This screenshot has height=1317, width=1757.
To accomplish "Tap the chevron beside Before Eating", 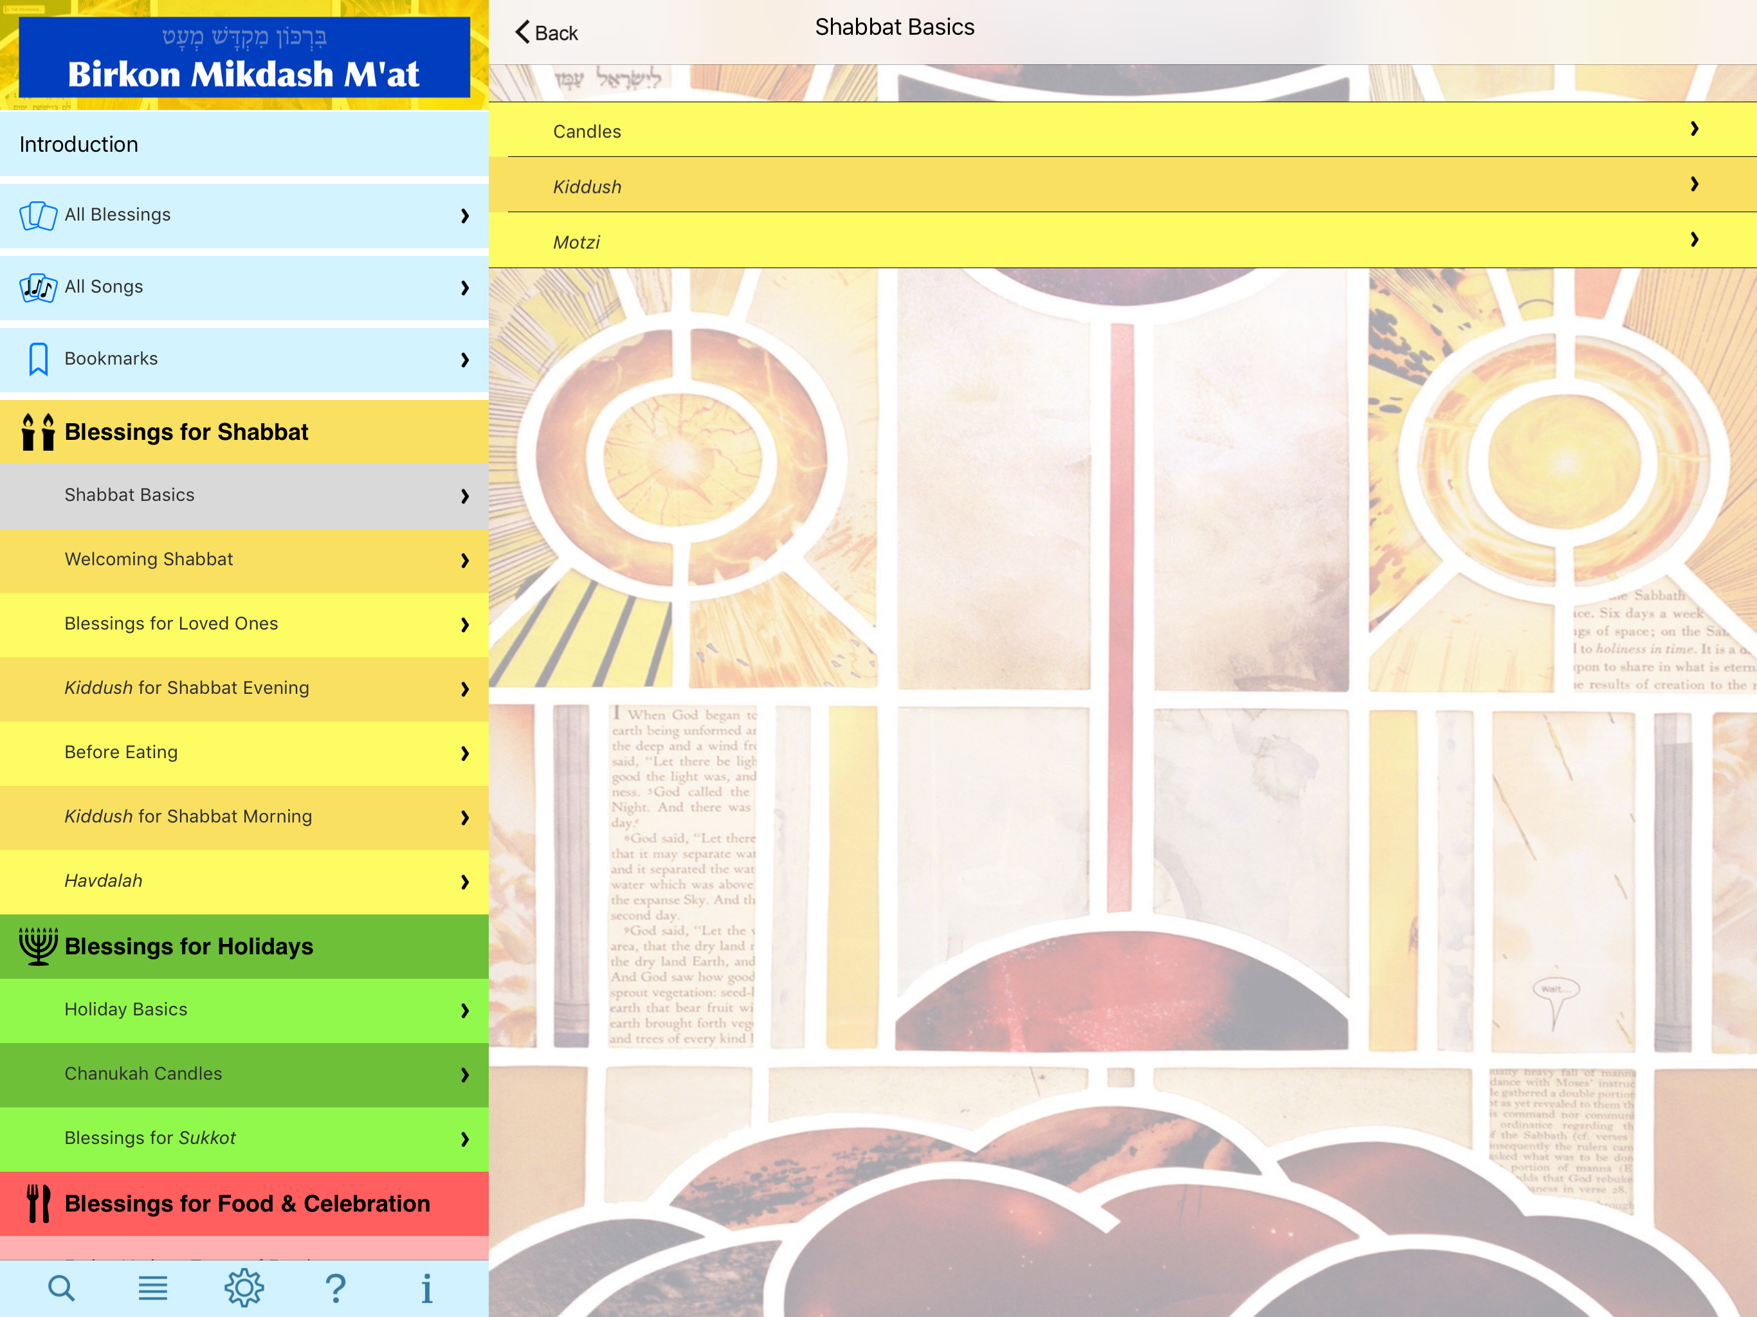I will click(x=465, y=754).
